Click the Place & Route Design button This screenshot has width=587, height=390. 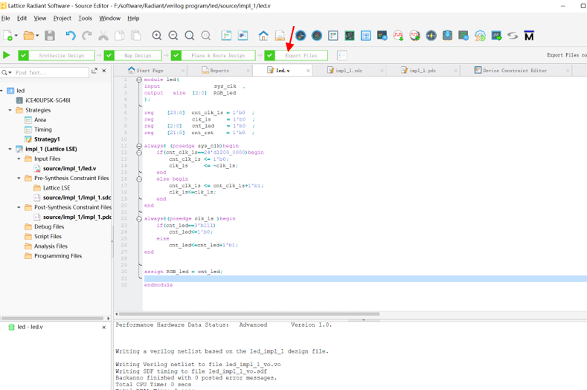pyautogui.click(x=218, y=55)
